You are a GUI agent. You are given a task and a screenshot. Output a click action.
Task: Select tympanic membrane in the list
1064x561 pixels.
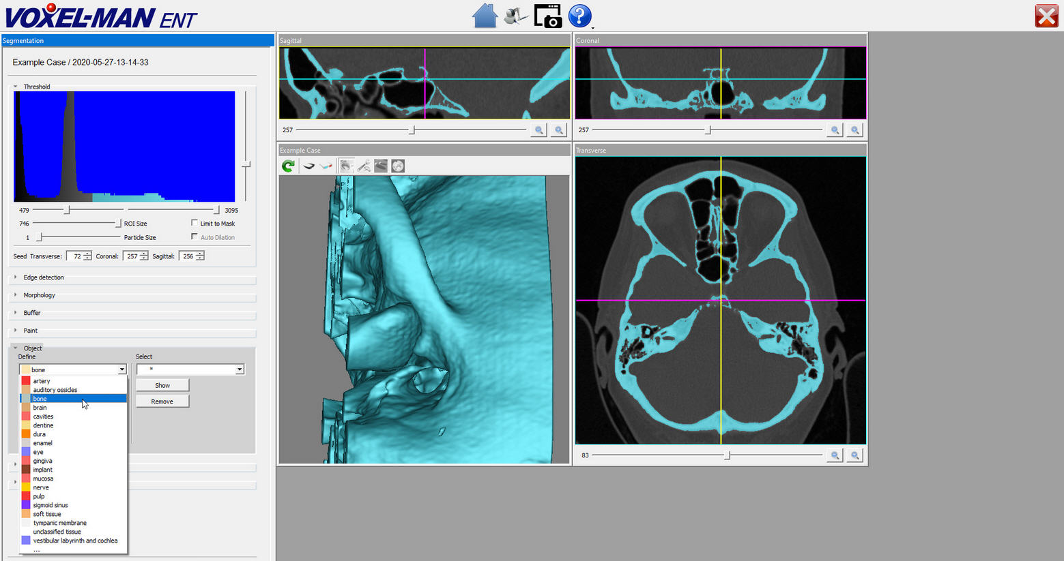73,523
